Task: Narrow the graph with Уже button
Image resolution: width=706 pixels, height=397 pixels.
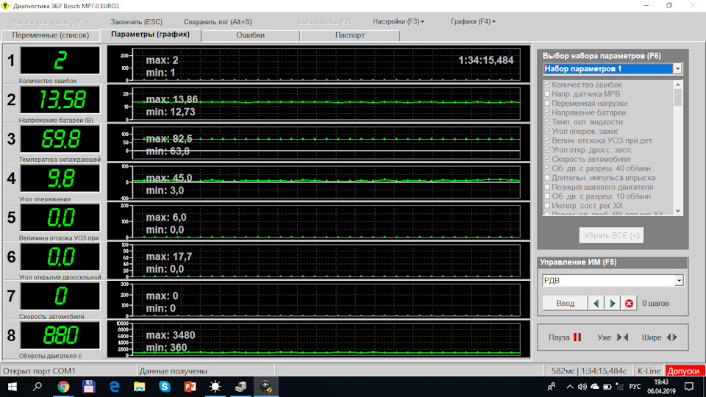Action: (x=613, y=337)
